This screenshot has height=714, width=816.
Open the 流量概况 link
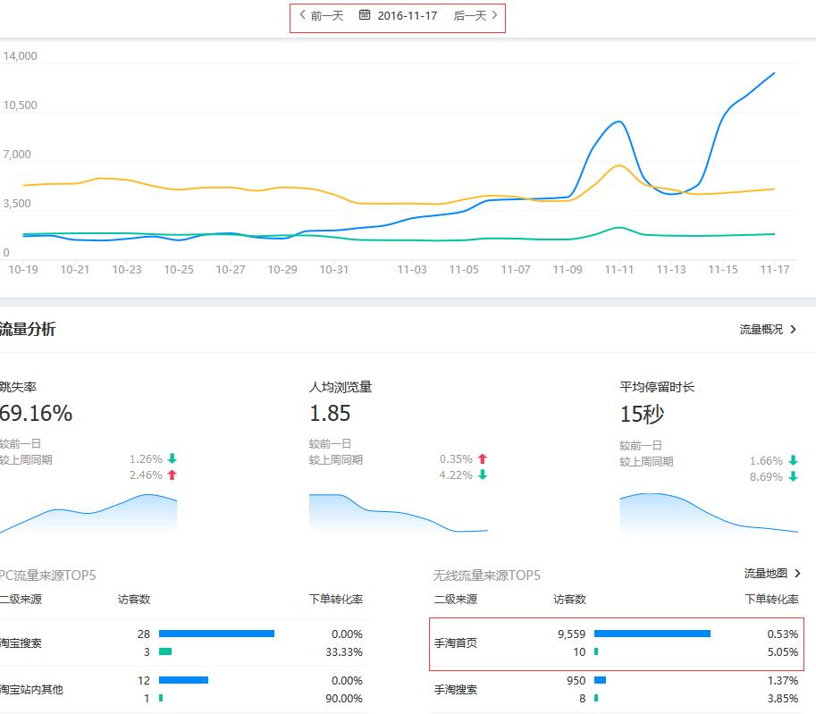pos(761,330)
